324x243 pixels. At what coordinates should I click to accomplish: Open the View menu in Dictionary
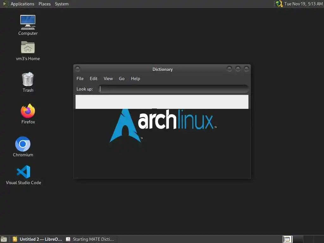(x=108, y=78)
